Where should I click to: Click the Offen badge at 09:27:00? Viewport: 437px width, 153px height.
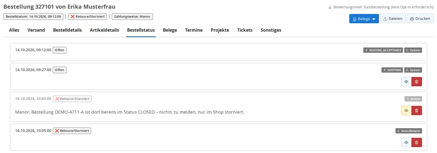[60, 70]
